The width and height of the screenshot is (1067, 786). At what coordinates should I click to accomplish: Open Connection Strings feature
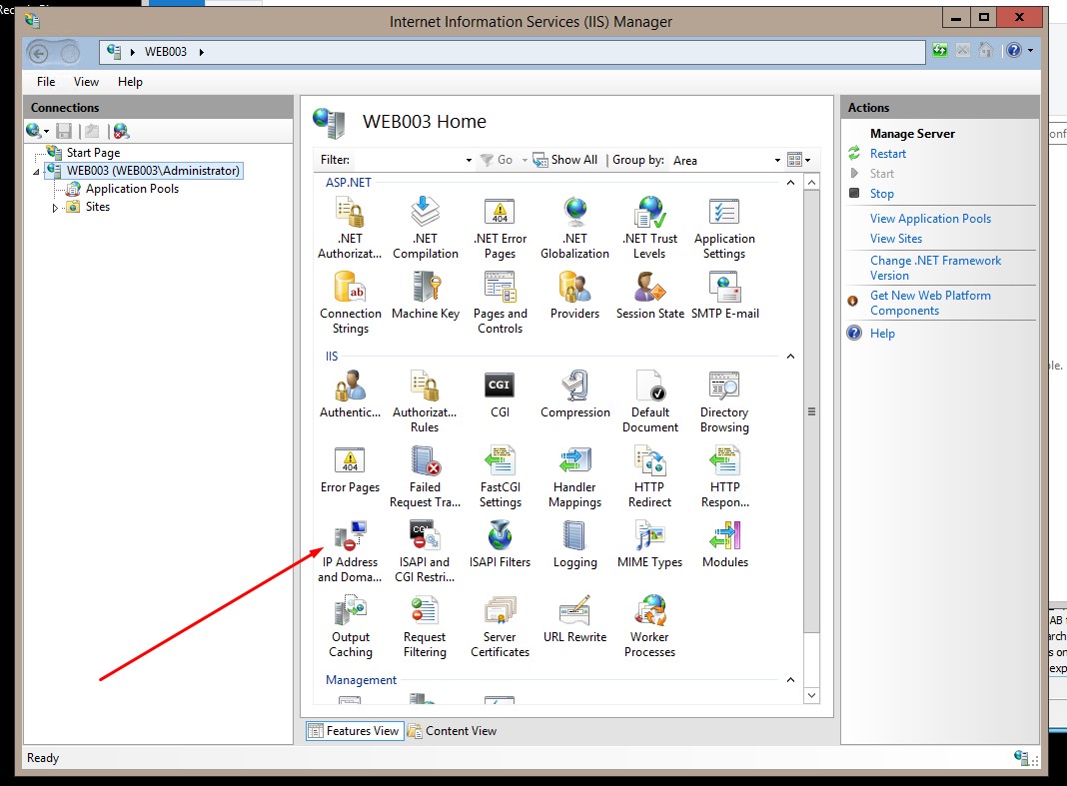(351, 303)
